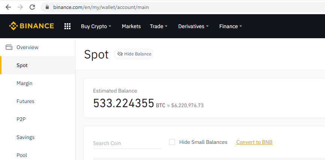
Task: Expand the Trade dropdown menu
Action: pyautogui.click(x=159, y=26)
